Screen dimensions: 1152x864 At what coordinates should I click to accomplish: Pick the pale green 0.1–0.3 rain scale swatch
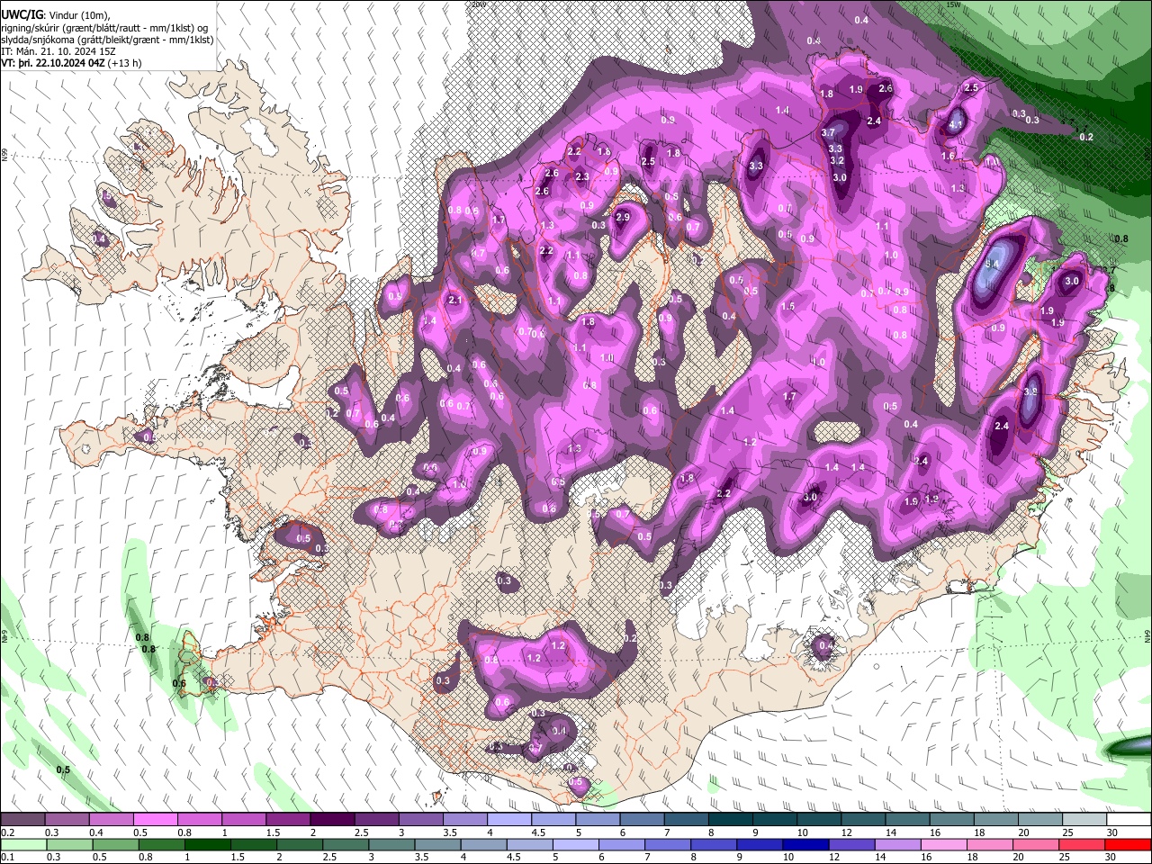(23, 844)
